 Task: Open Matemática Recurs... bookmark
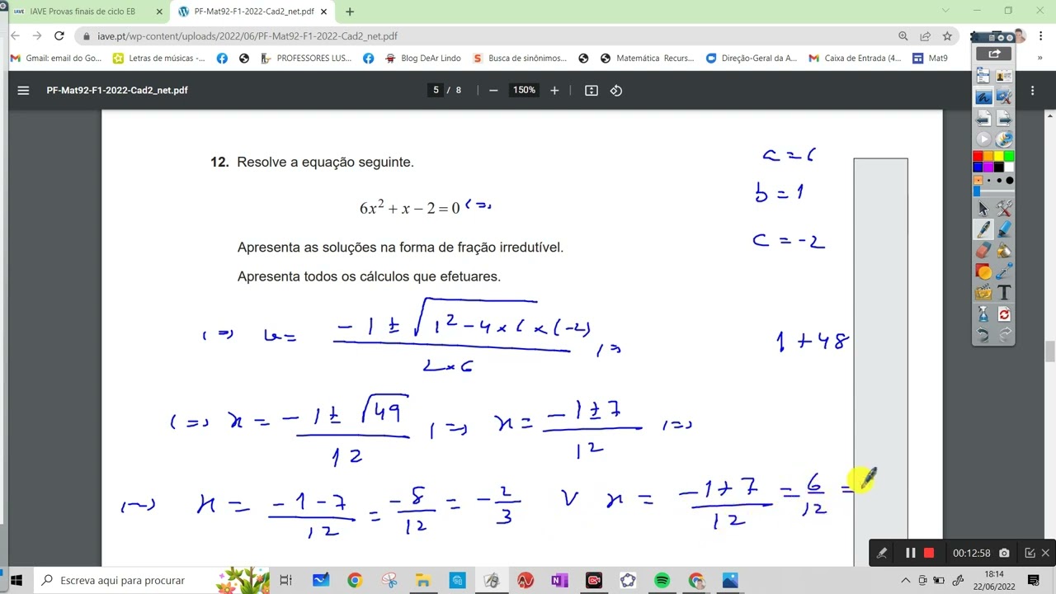click(648, 59)
